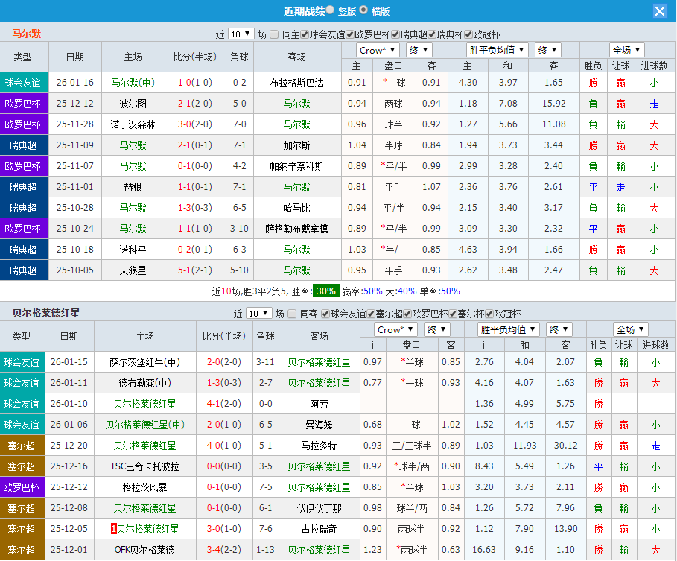Open the 全场 scope dropdown

626,49
